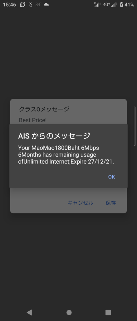Tap the Best Price! text line
Screen dimensions: 137x321
pyautogui.click(x=33, y=120)
